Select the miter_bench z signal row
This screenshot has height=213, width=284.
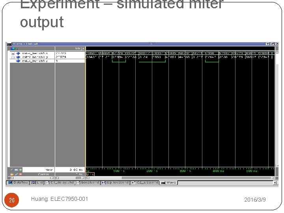pos(32,61)
